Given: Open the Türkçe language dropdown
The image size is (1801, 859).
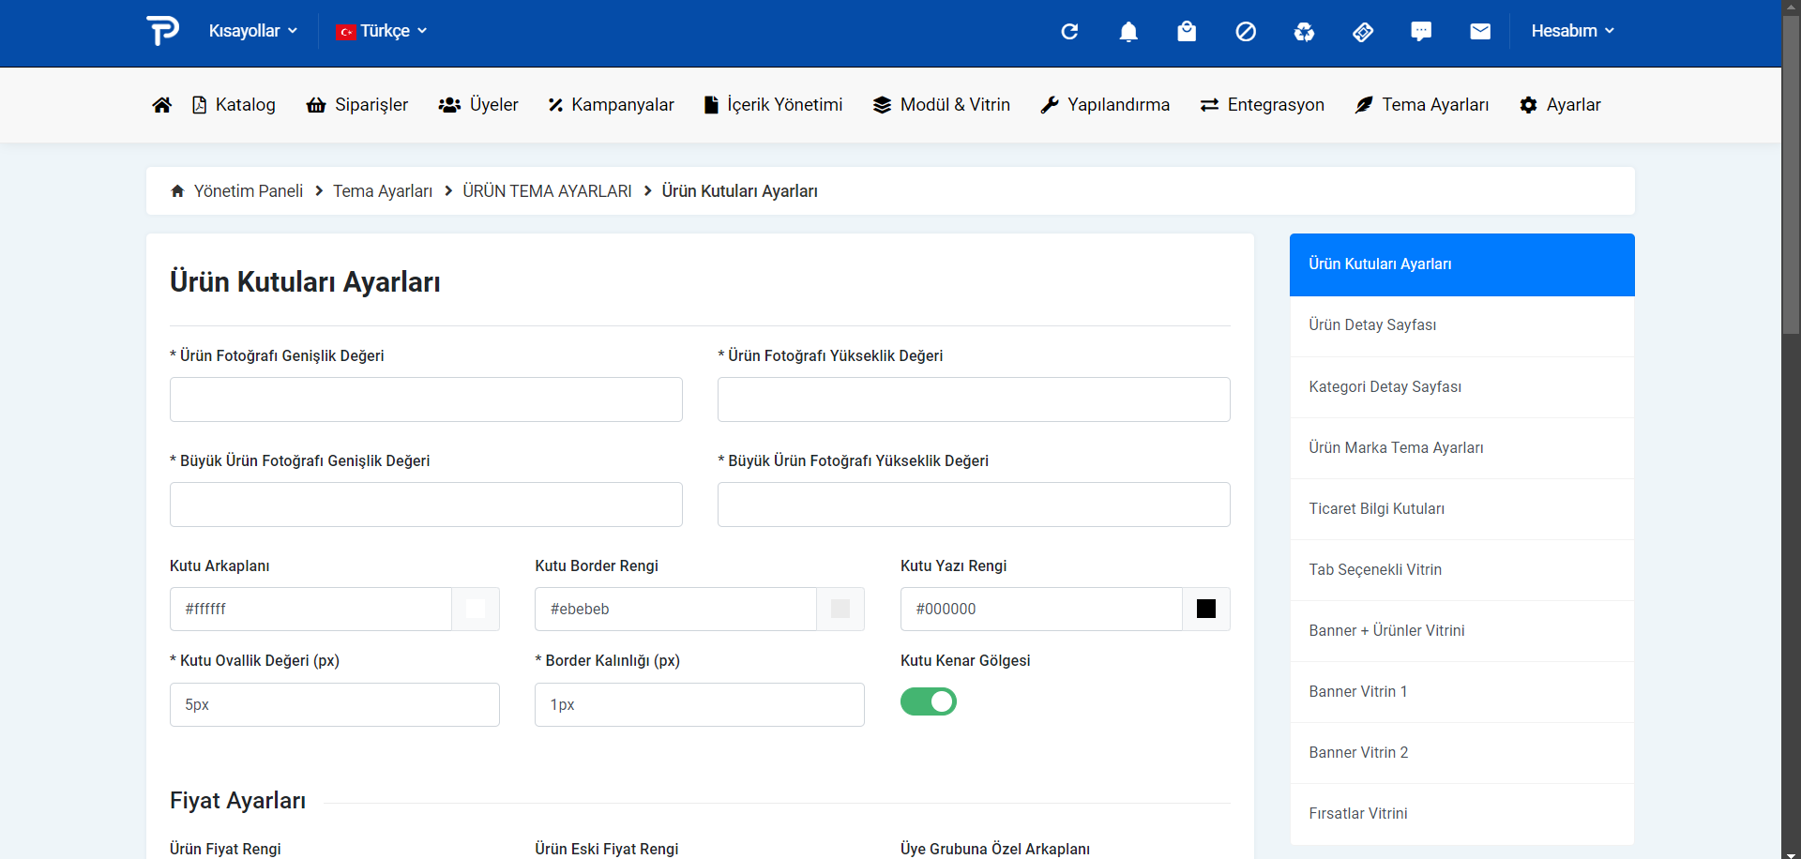Looking at the screenshot, I should coord(382,31).
